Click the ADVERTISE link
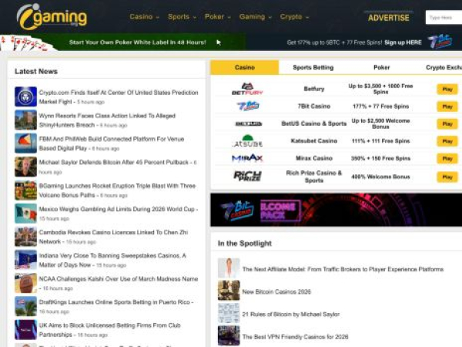 tap(389, 18)
